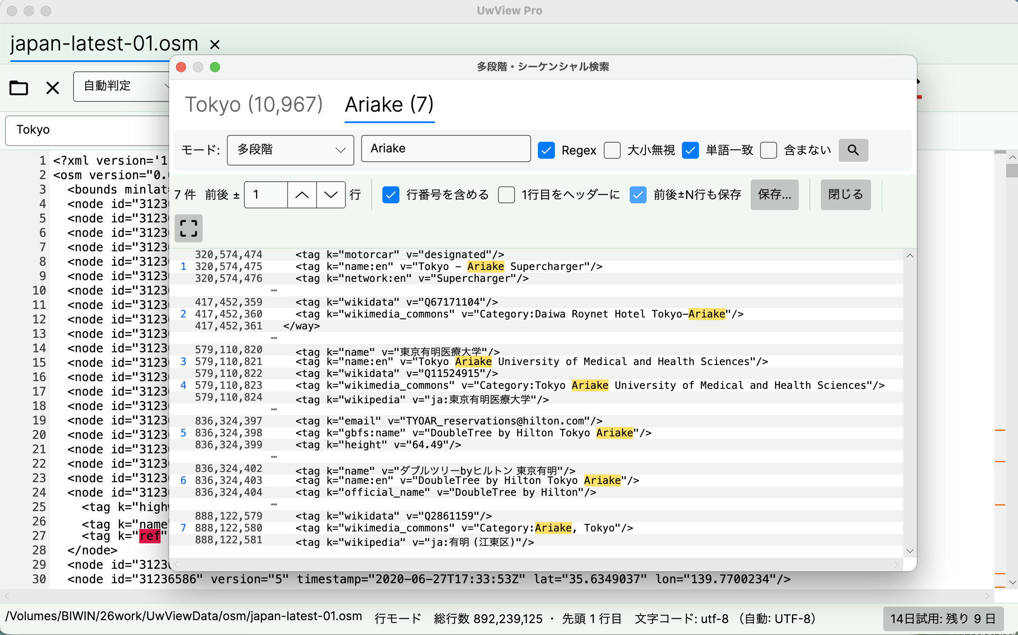Toggle fullscreen expand icon above results

(x=188, y=228)
